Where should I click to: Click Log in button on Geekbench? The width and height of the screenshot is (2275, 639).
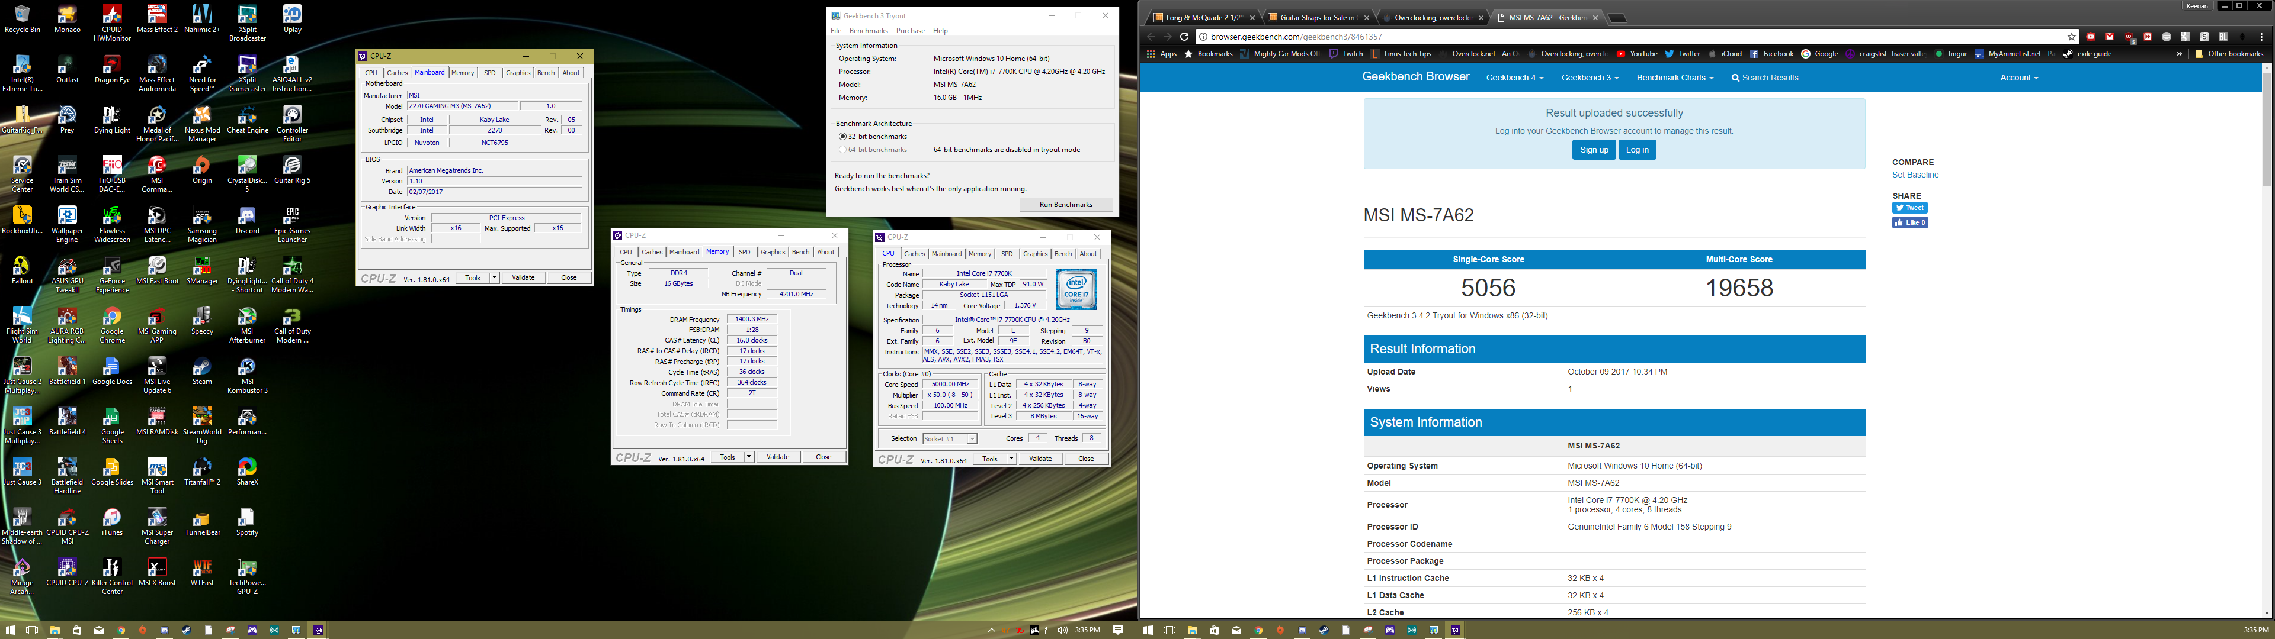point(1636,150)
